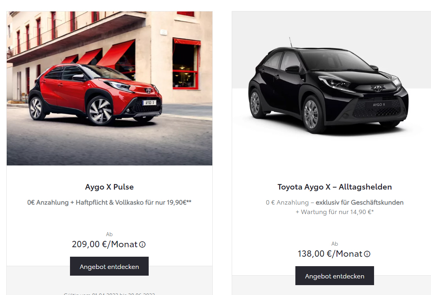Click the Haftpflicht & Vollkasko 19,90€ description
Viewport: 431px width, 295px height.
point(109,203)
